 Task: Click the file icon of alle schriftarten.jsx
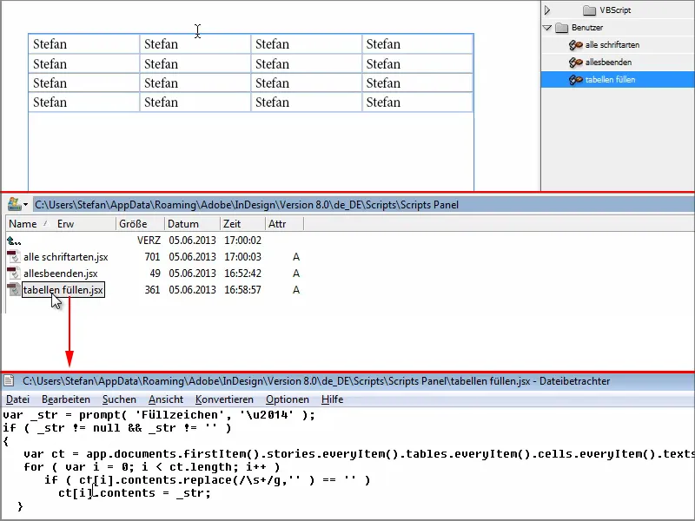pyautogui.click(x=13, y=256)
